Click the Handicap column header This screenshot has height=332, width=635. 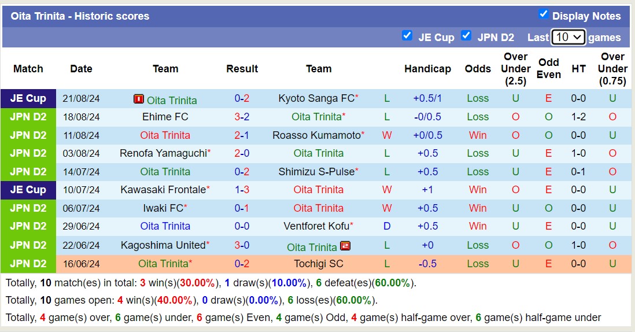(427, 69)
